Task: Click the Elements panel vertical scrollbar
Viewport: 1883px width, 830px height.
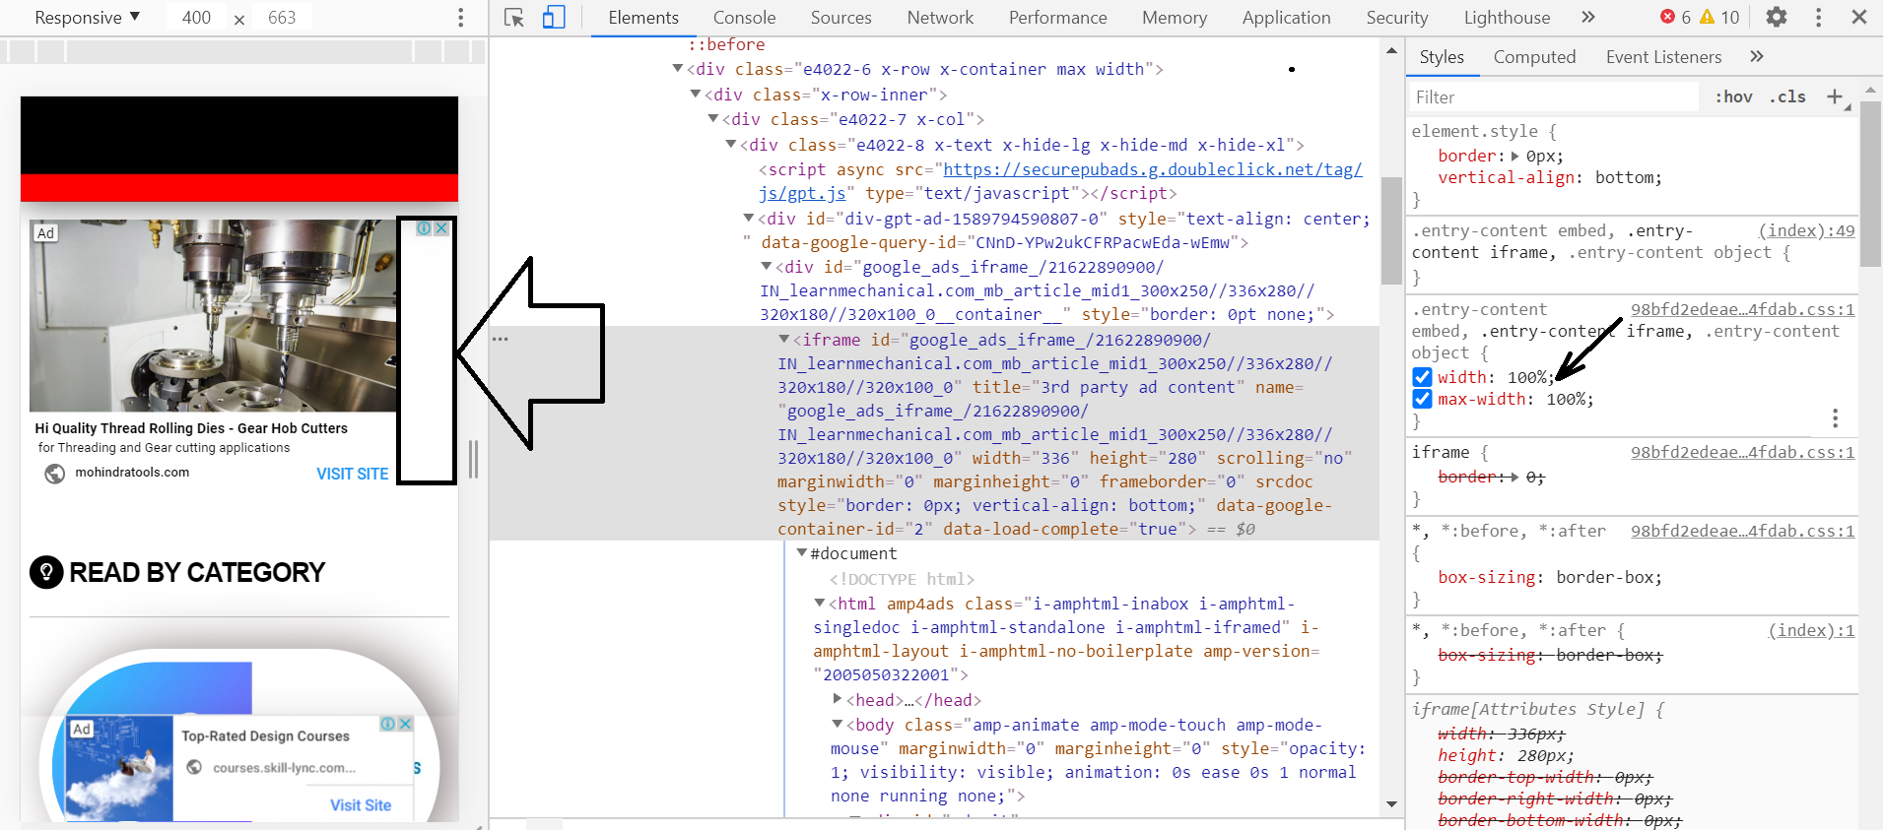Action: click(x=1391, y=230)
